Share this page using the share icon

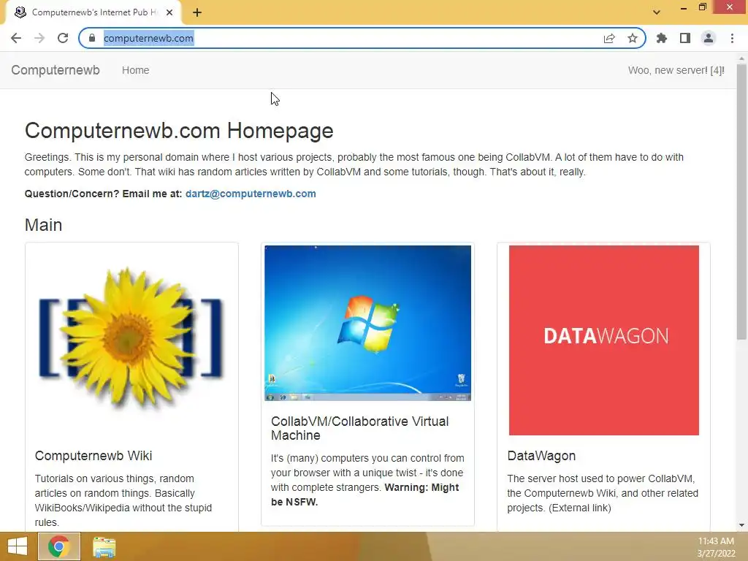coord(609,38)
